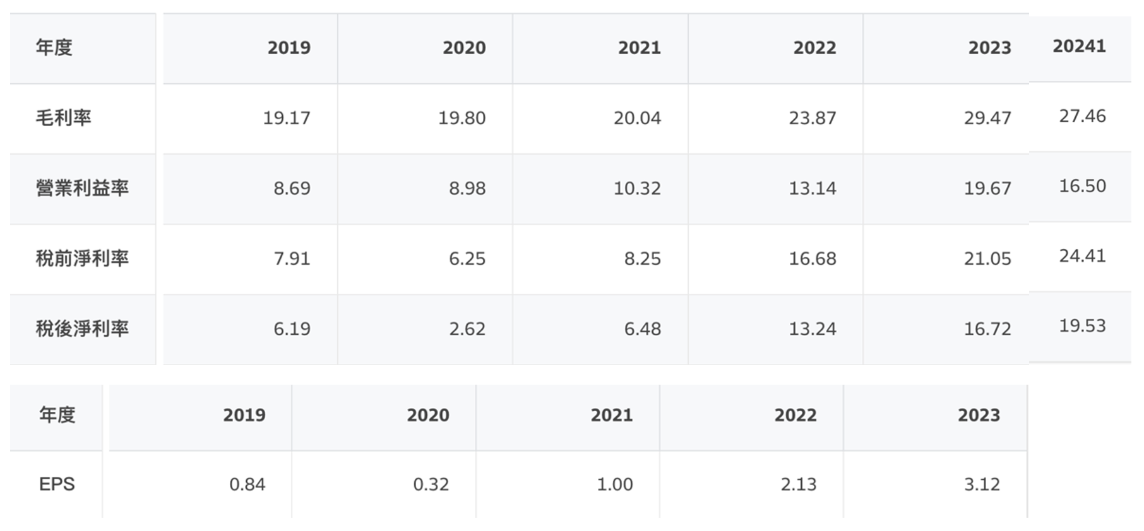Click the pre-tax margin value 24.41
This screenshot has width=1144, height=531.
tap(1082, 256)
